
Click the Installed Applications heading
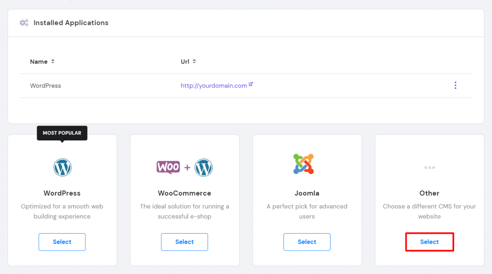click(x=71, y=23)
